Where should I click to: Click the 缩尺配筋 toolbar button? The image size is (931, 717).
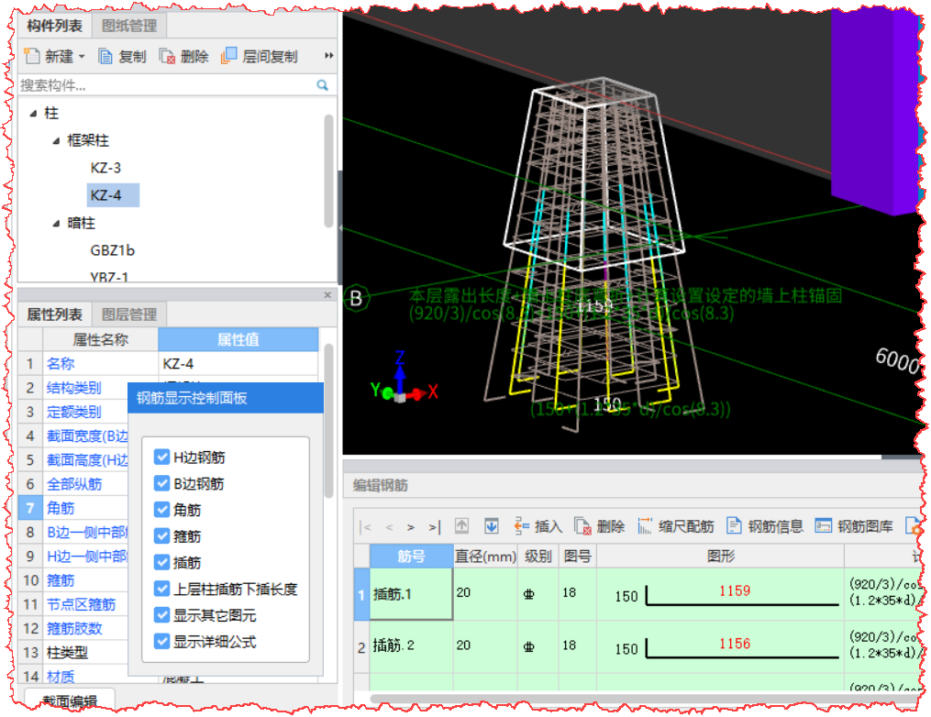point(676,526)
